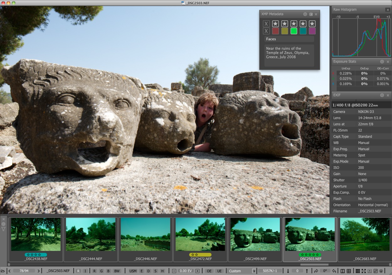The width and height of the screenshot is (392, 275).
Task: Open the EXIF panel settings gear
Action: (382, 95)
